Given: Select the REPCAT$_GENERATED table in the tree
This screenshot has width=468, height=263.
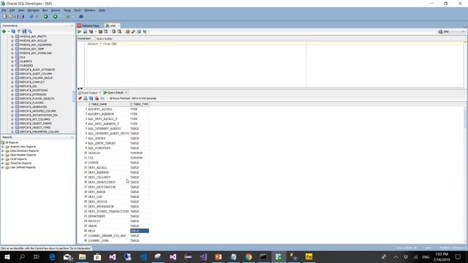Looking at the screenshot, I should click(x=34, y=107).
